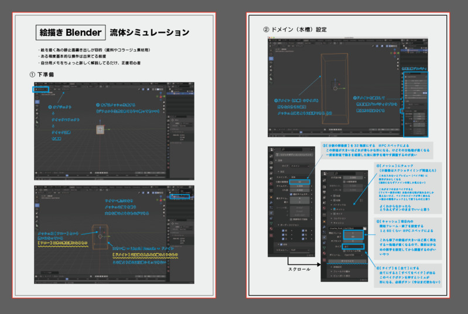Open Object properties tab in left fluid panel
Image resolution: width=468 pixels, height=314 pixels.
(271, 197)
